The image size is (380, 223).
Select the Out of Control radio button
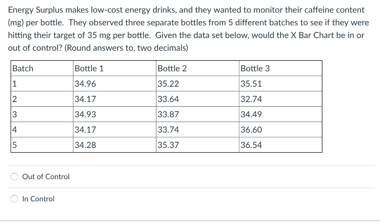(14, 177)
